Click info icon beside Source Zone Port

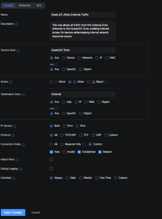(x=56, y=64)
